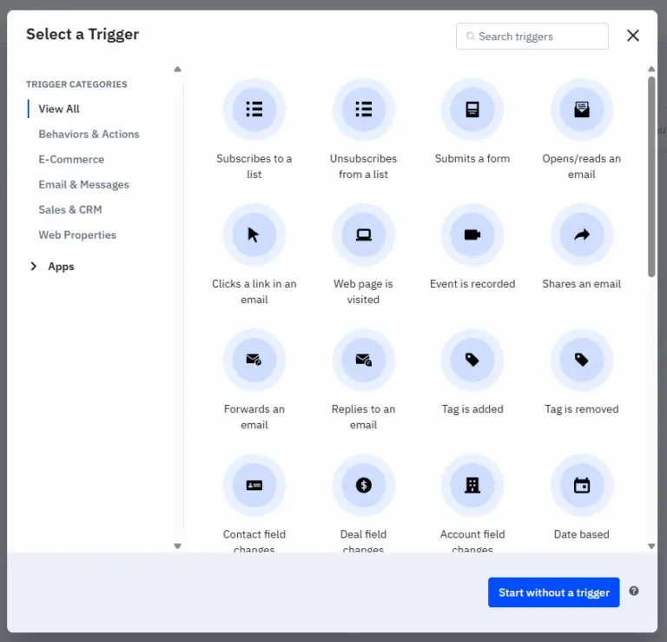Click the trigger grid scroll down arrow
The height and width of the screenshot is (642, 667).
[651, 546]
